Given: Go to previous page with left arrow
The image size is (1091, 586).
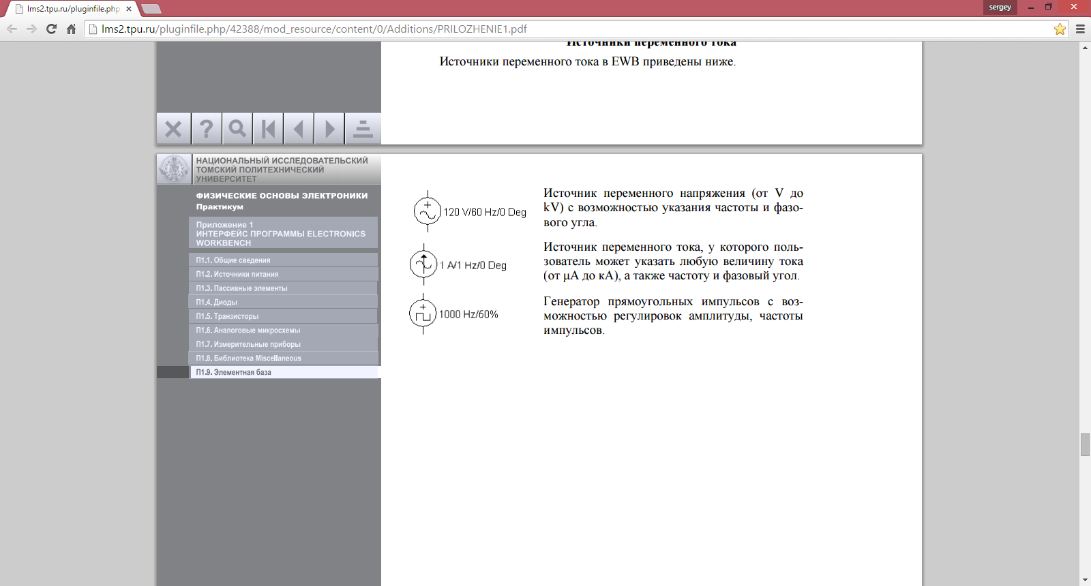Looking at the screenshot, I should pyautogui.click(x=299, y=129).
